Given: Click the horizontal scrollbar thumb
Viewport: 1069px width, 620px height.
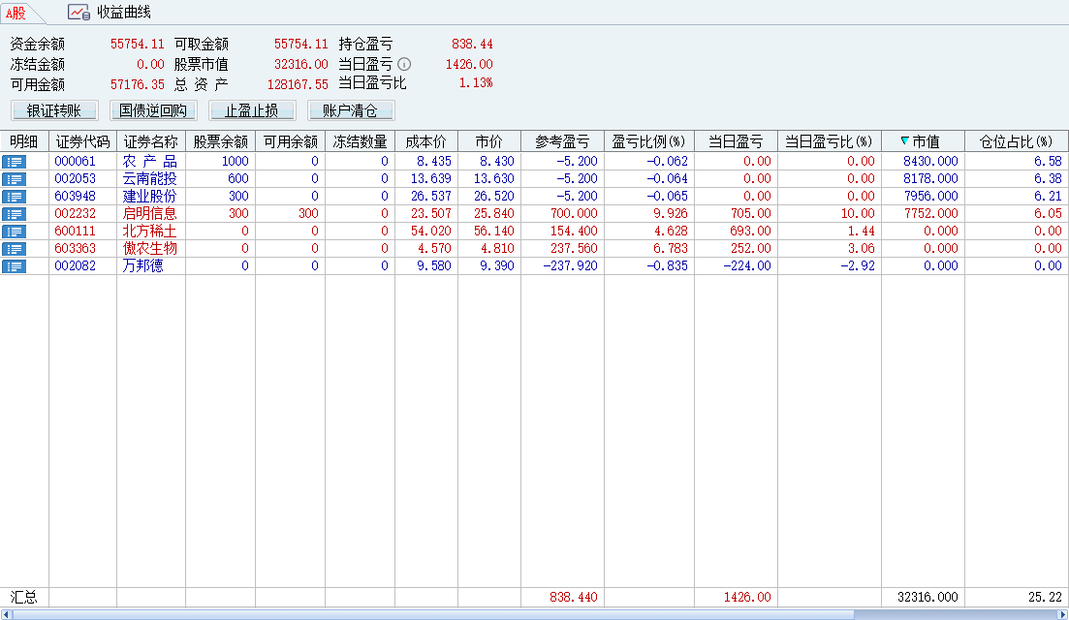Looking at the screenshot, I should [x=433, y=614].
